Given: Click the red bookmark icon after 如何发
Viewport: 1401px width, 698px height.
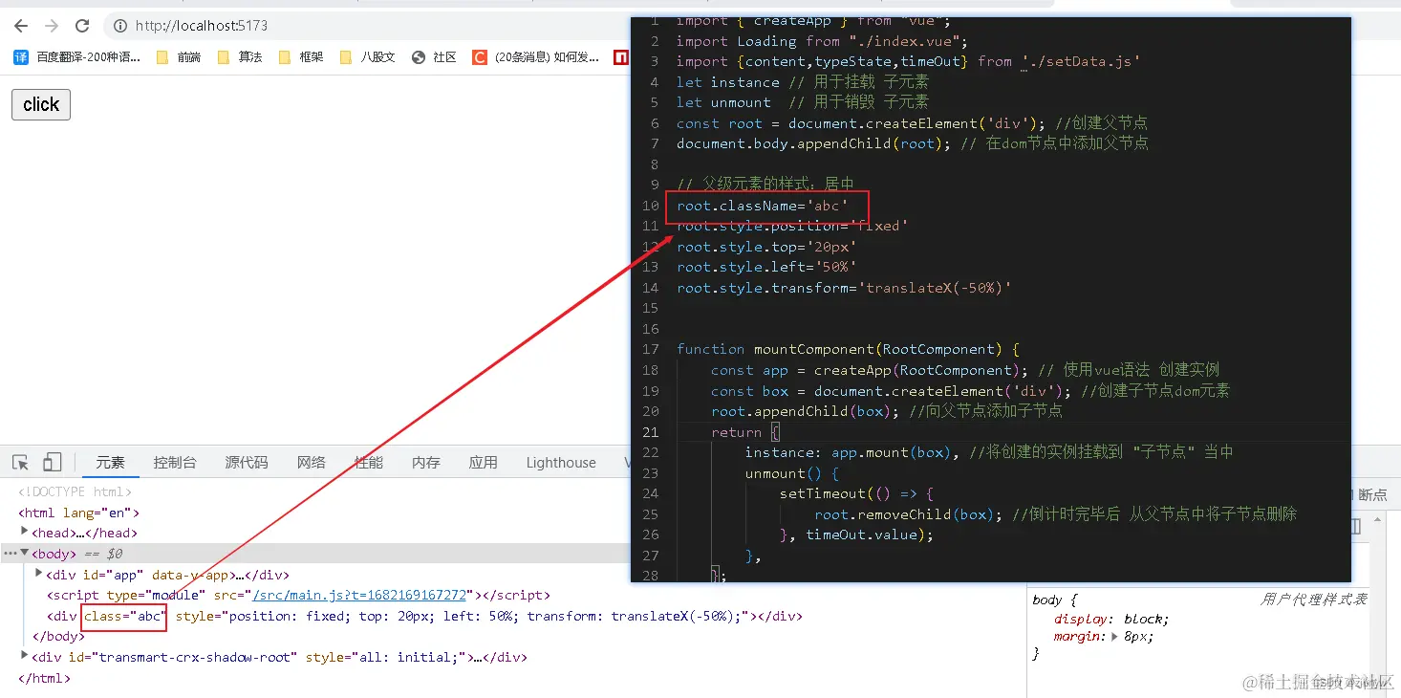Looking at the screenshot, I should 620,57.
